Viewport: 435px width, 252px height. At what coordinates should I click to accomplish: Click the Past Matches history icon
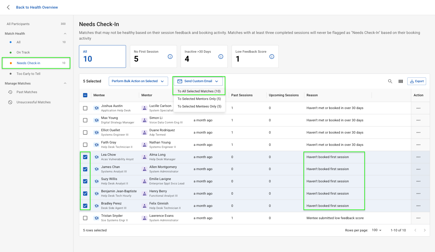10,92
